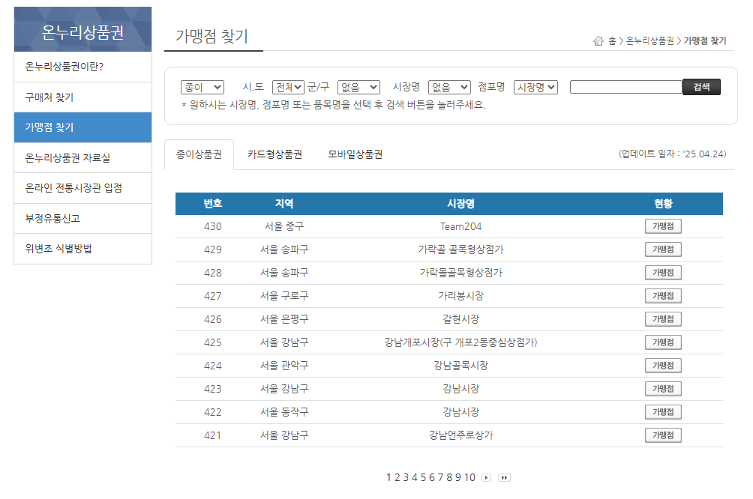Open the 군/구 district dropdown
The height and width of the screenshot is (499, 753).
point(358,86)
